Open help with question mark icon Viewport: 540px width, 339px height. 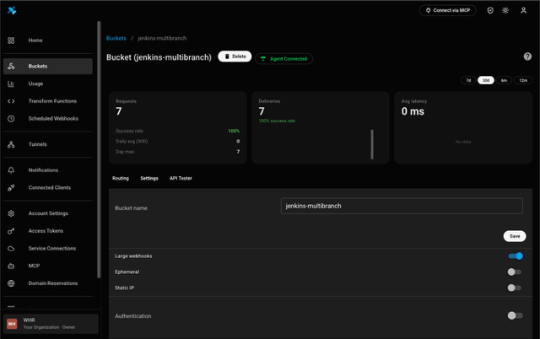pos(527,56)
